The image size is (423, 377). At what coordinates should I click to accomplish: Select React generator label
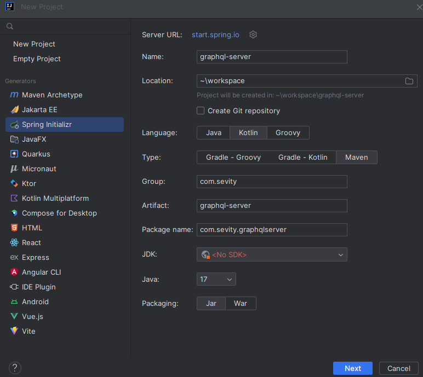(x=31, y=242)
